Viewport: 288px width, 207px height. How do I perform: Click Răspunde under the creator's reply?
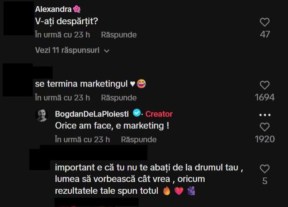[139, 139]
